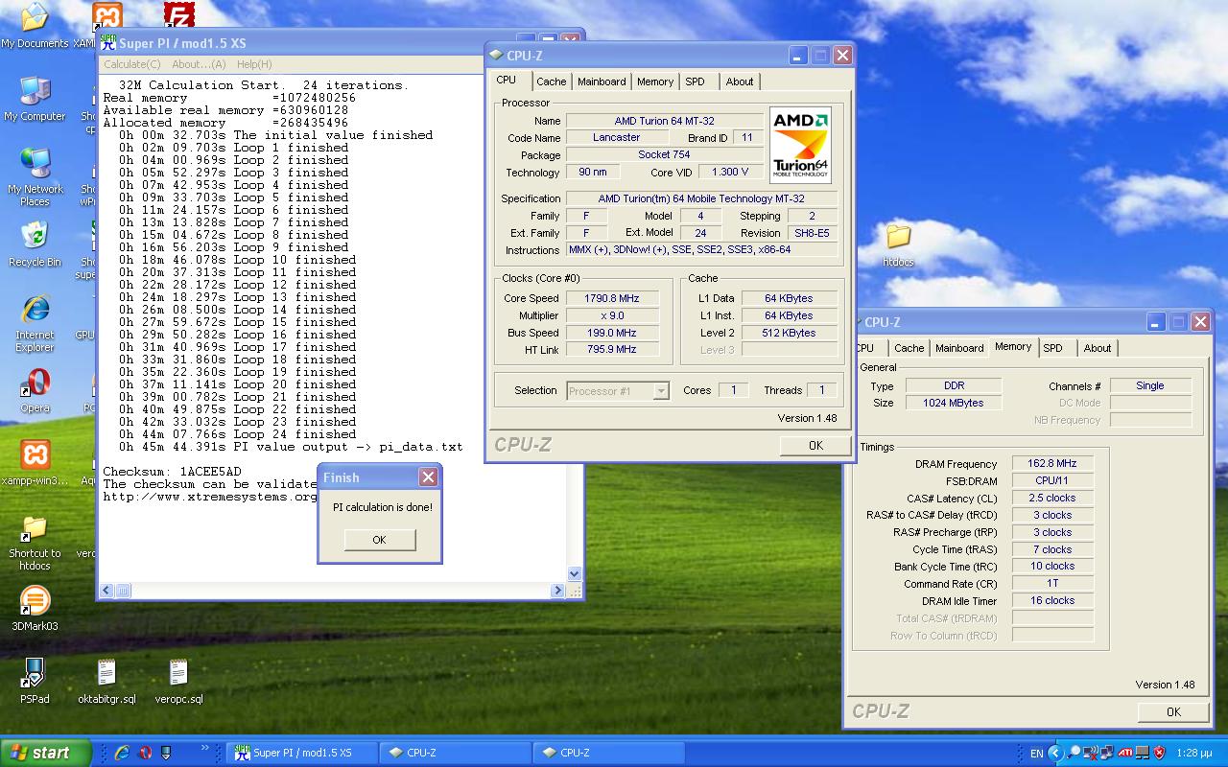Click the Package value Socket 754

664,154
